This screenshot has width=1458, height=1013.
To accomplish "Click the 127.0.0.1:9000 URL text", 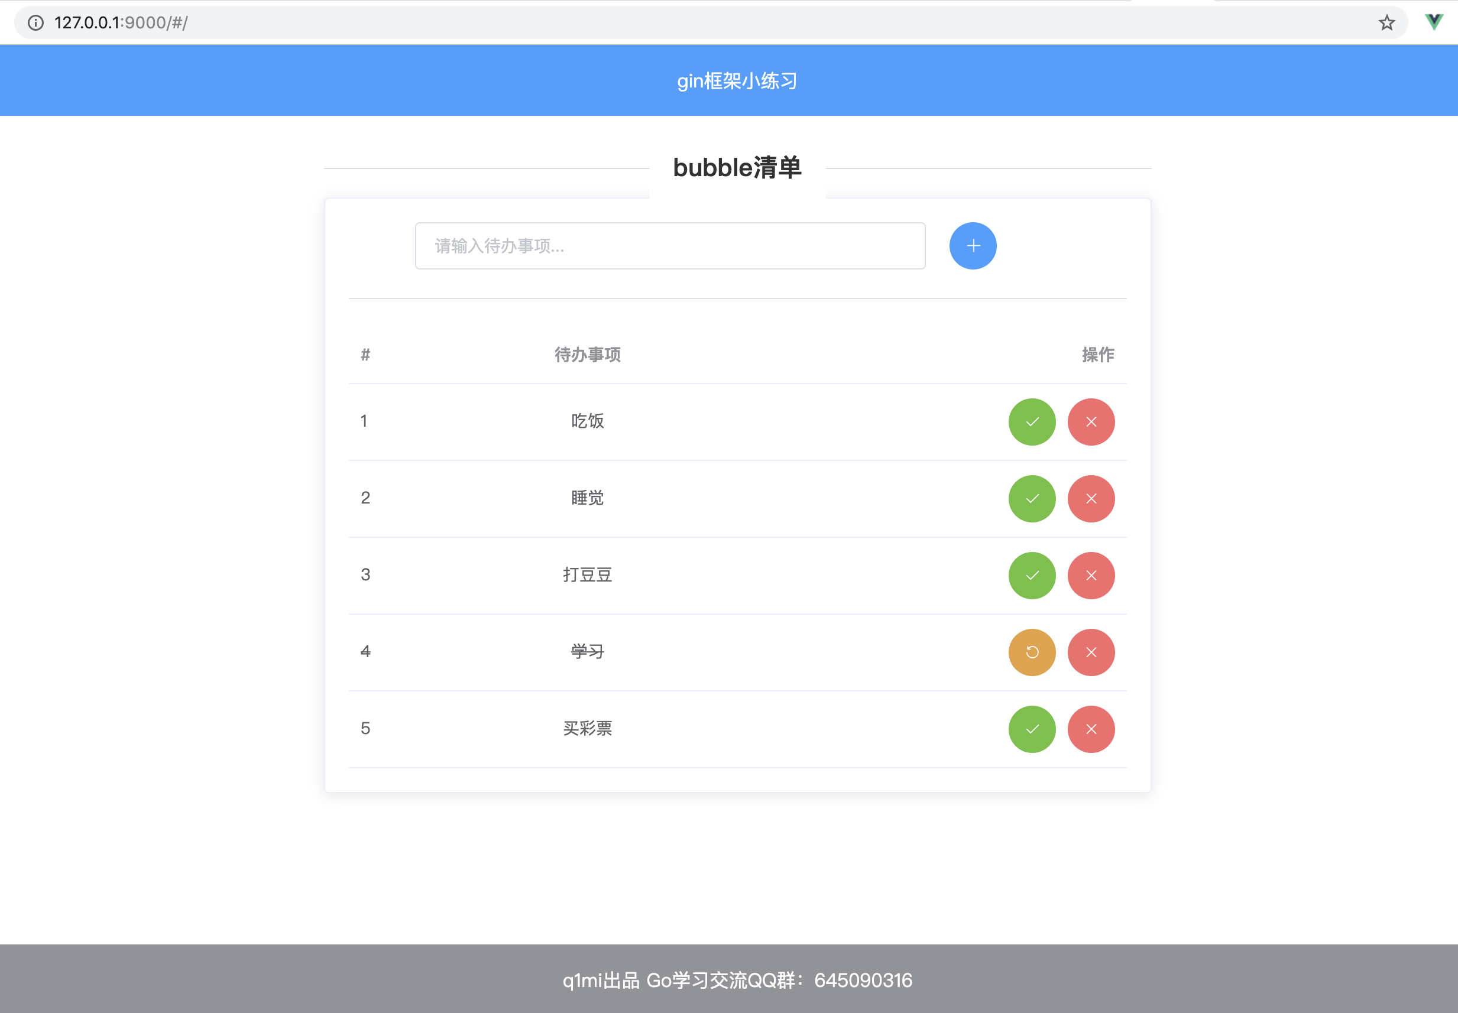I will [121, 23].
